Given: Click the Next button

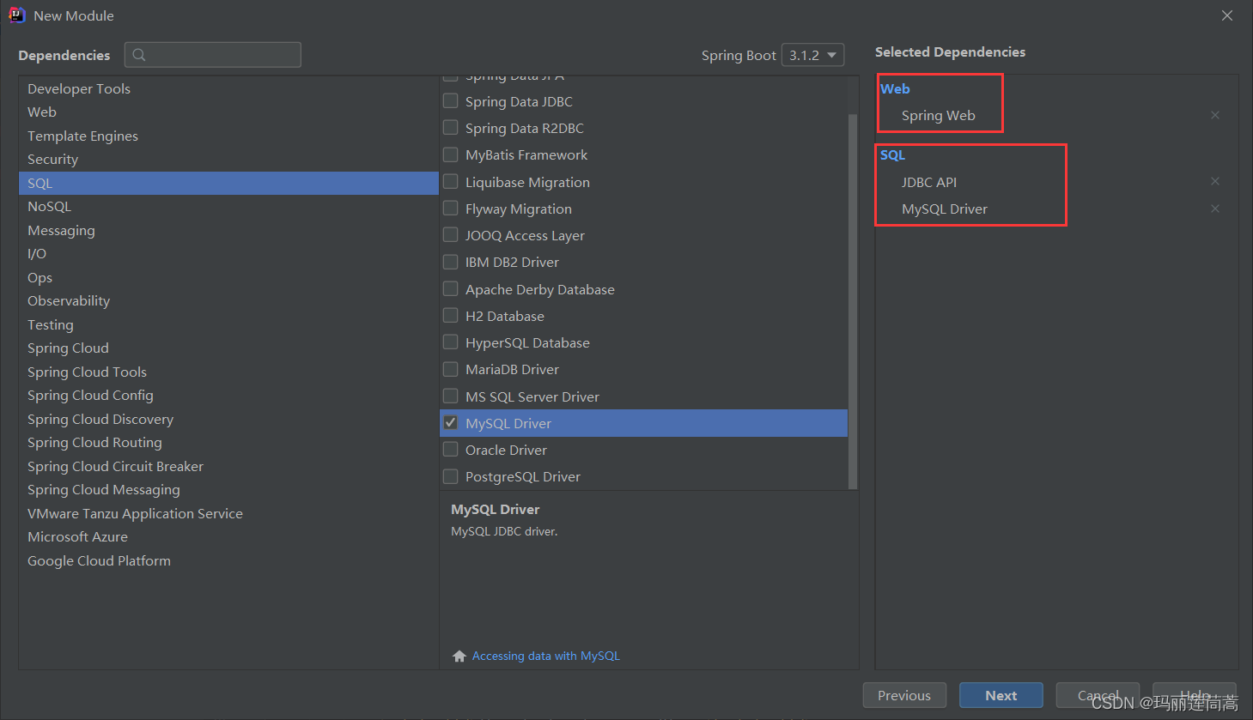Looking at the screenshot, I should [x=1001, y=695].
